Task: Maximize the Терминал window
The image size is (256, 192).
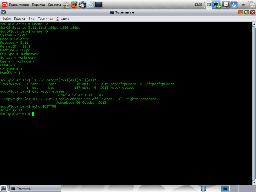Action: [x=246, y=12]
